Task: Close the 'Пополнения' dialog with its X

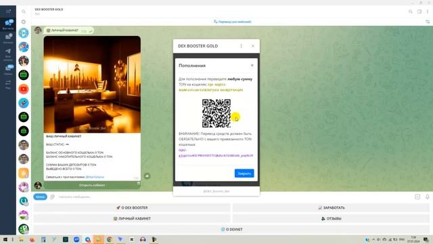Action: [x=252, y=66]
